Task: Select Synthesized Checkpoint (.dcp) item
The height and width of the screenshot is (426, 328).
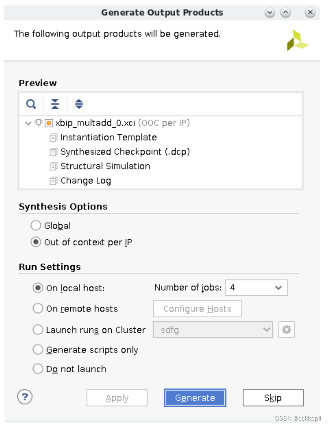Action: click(x=125, y=152)
